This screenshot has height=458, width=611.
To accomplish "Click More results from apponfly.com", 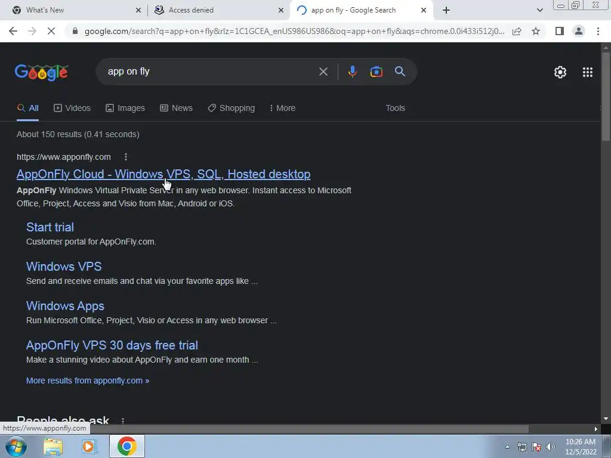I will (x=88, y=380).
